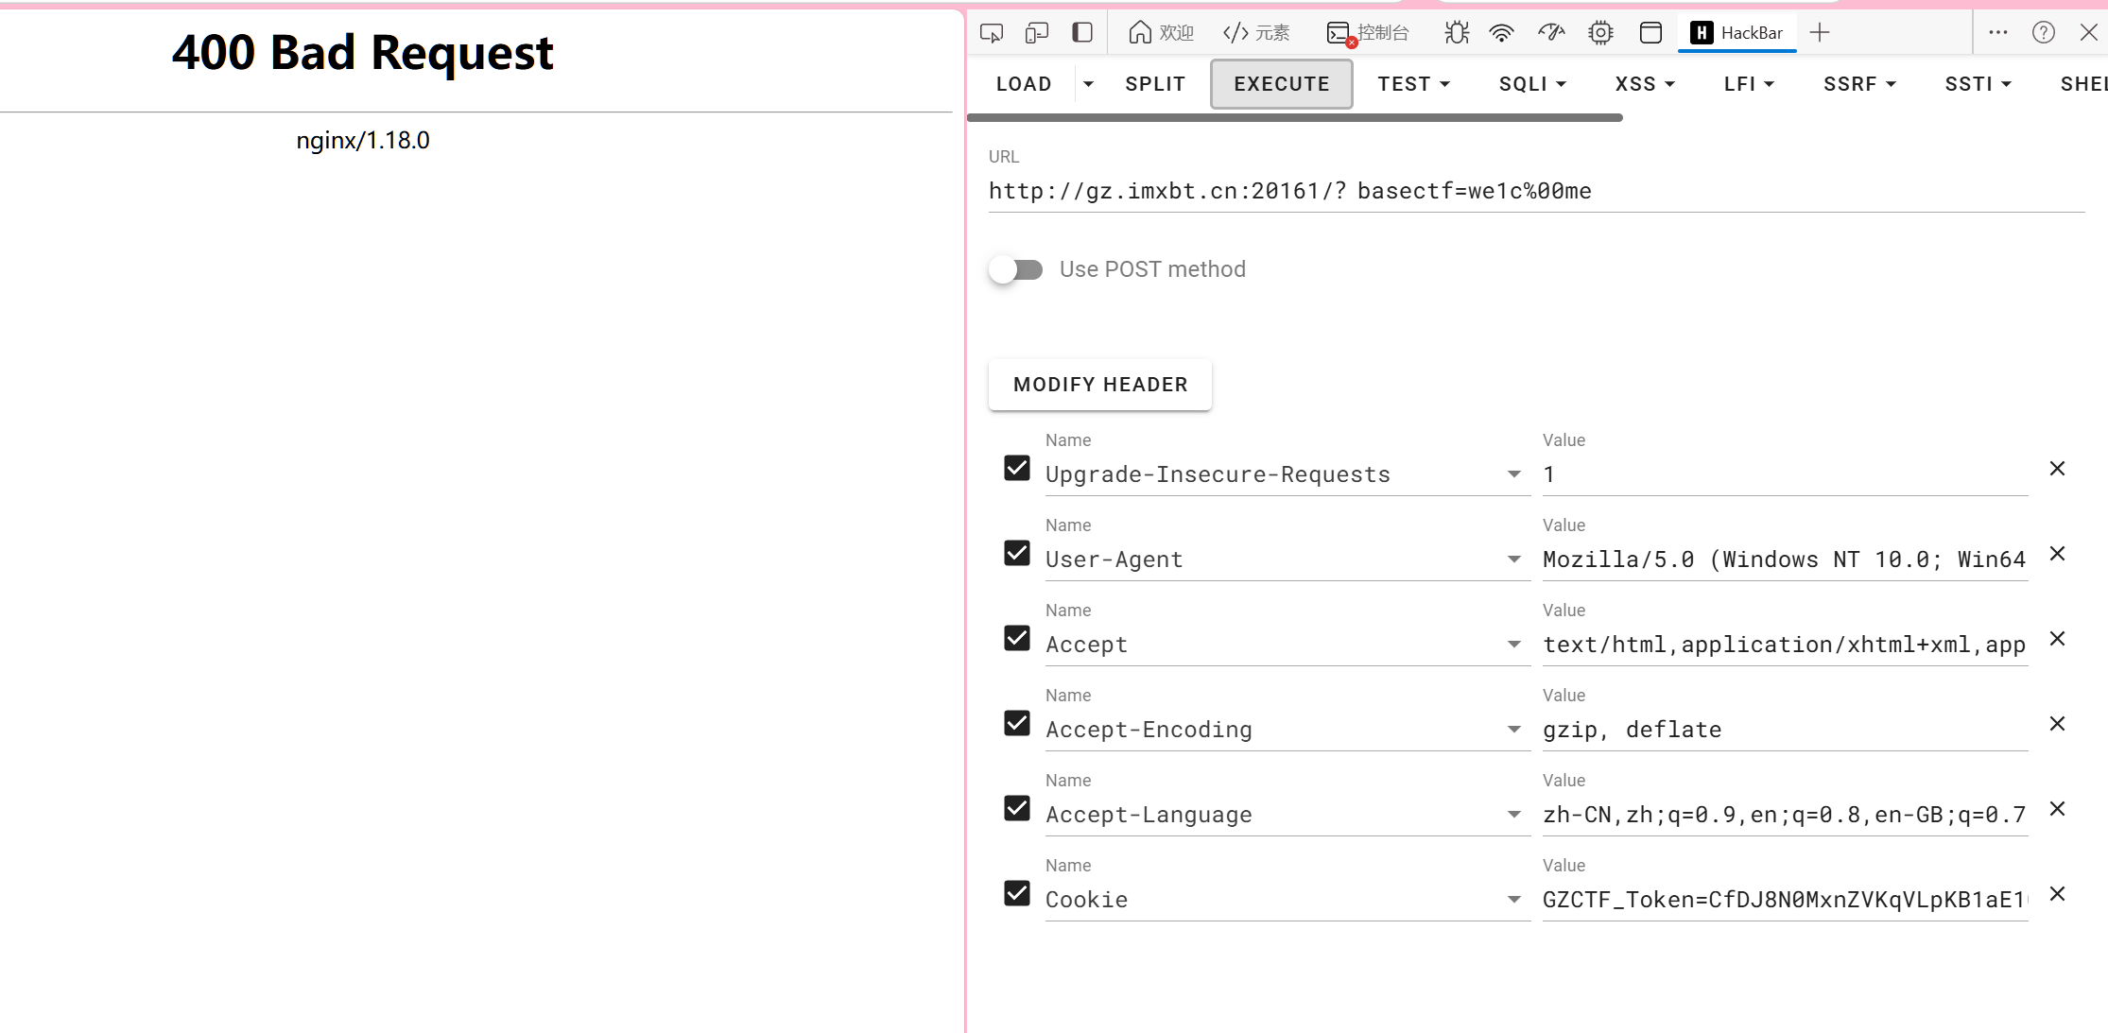The width and height of the screenshot is (2108, 1033).
Task: Toggle device emulation icon
Action: click(1037, 33)
